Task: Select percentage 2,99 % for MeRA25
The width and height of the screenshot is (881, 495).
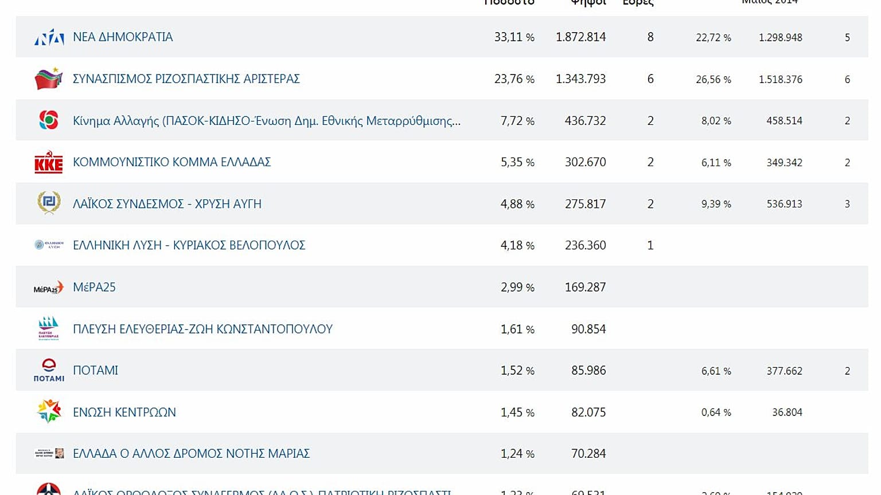Action: point(517,287)
